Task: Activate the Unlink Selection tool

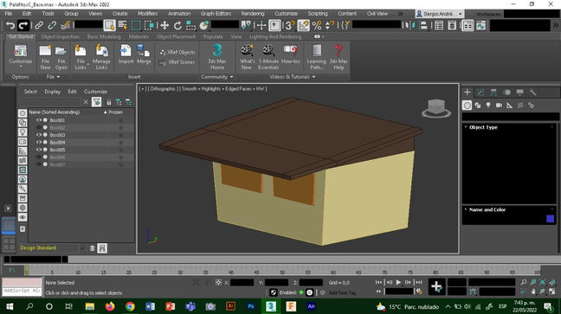Action: [52, 25]
